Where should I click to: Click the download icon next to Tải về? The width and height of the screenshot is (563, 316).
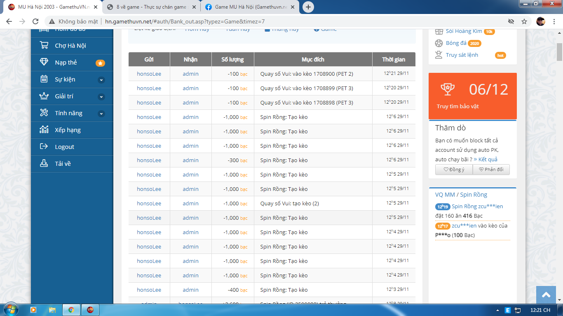[44, 164]
